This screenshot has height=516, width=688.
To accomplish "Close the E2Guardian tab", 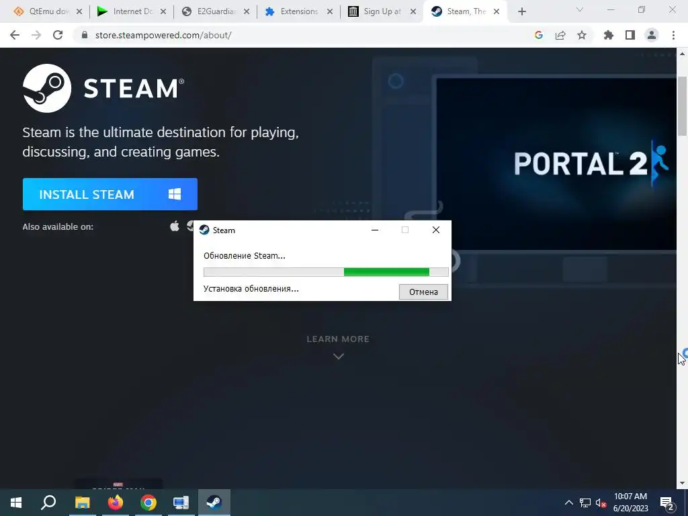I will pos(247,12).
